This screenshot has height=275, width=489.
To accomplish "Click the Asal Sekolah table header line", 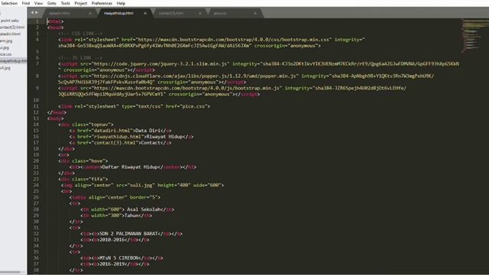I will (x=128, y=209).
